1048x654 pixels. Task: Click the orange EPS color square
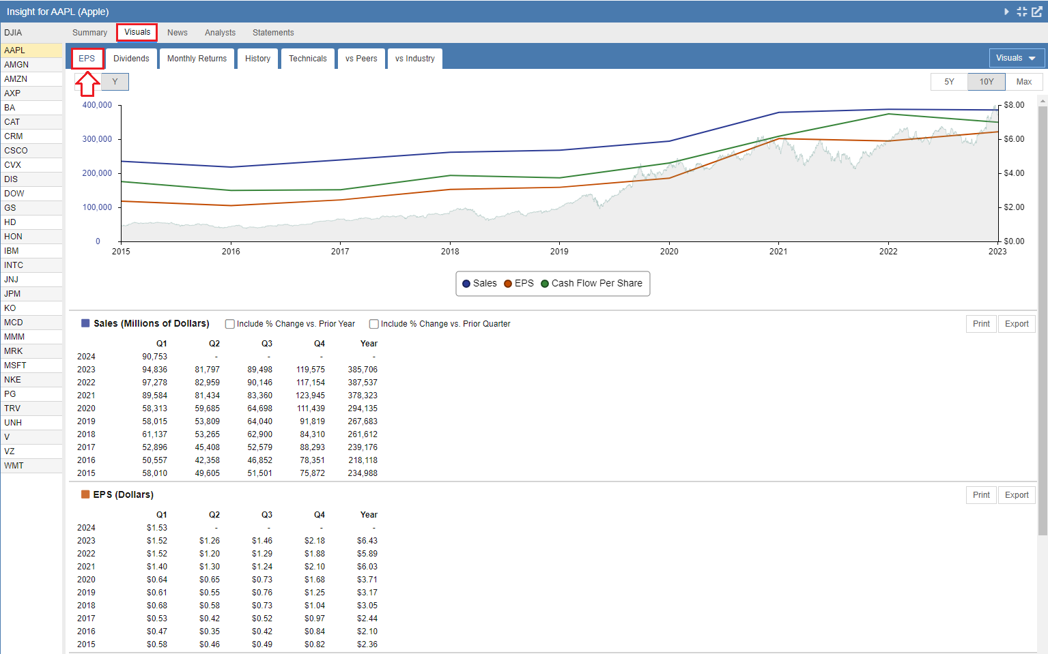85,494
